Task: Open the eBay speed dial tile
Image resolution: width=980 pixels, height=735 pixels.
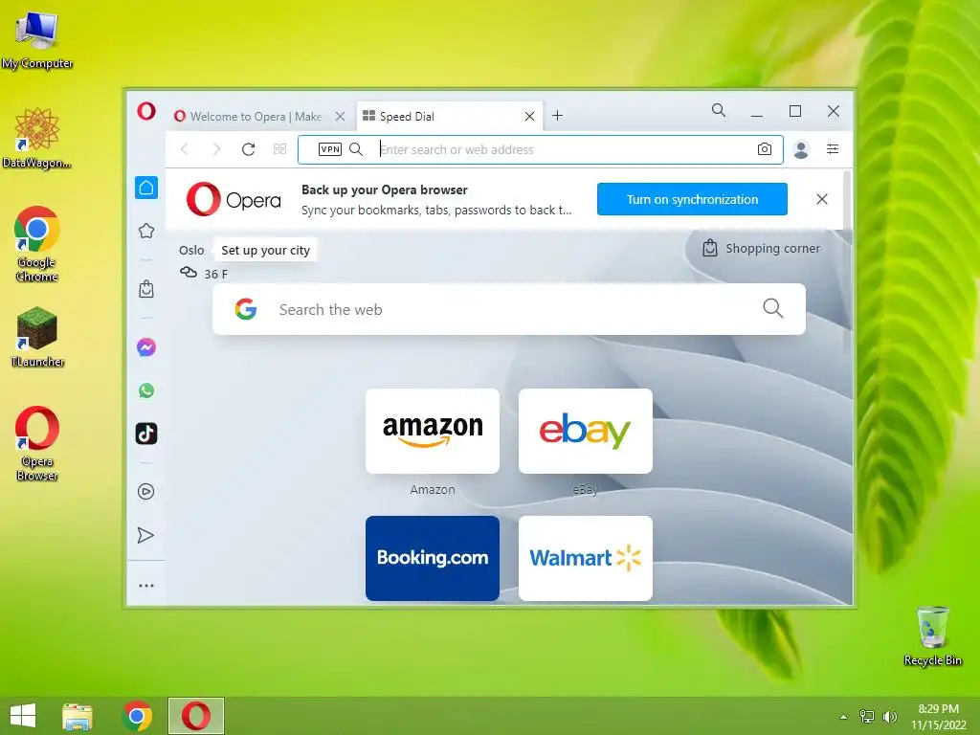Action: pos(586,432)
